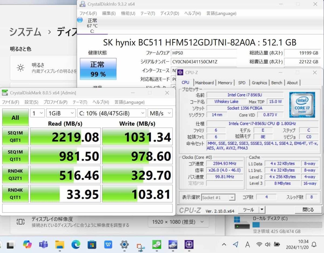The width and height of the screenshot is (324, 253).
Task: Run RND4K Q32T1 benchmark
Action: tap(15, 175)
